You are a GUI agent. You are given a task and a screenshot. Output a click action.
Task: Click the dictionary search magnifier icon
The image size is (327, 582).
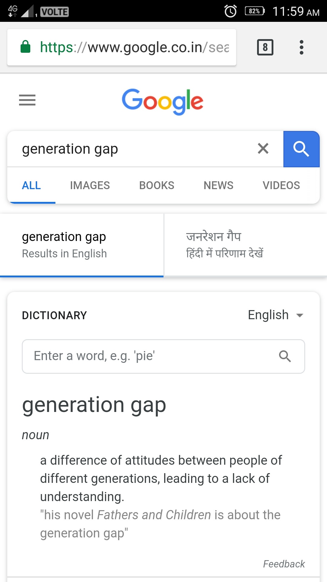285,356
